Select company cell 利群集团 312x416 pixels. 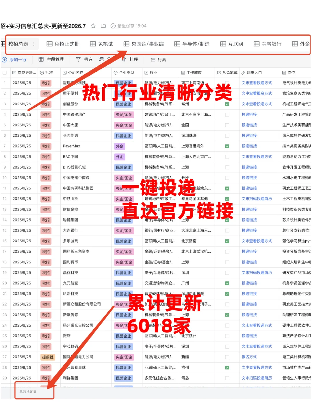[x=86, y=378]
